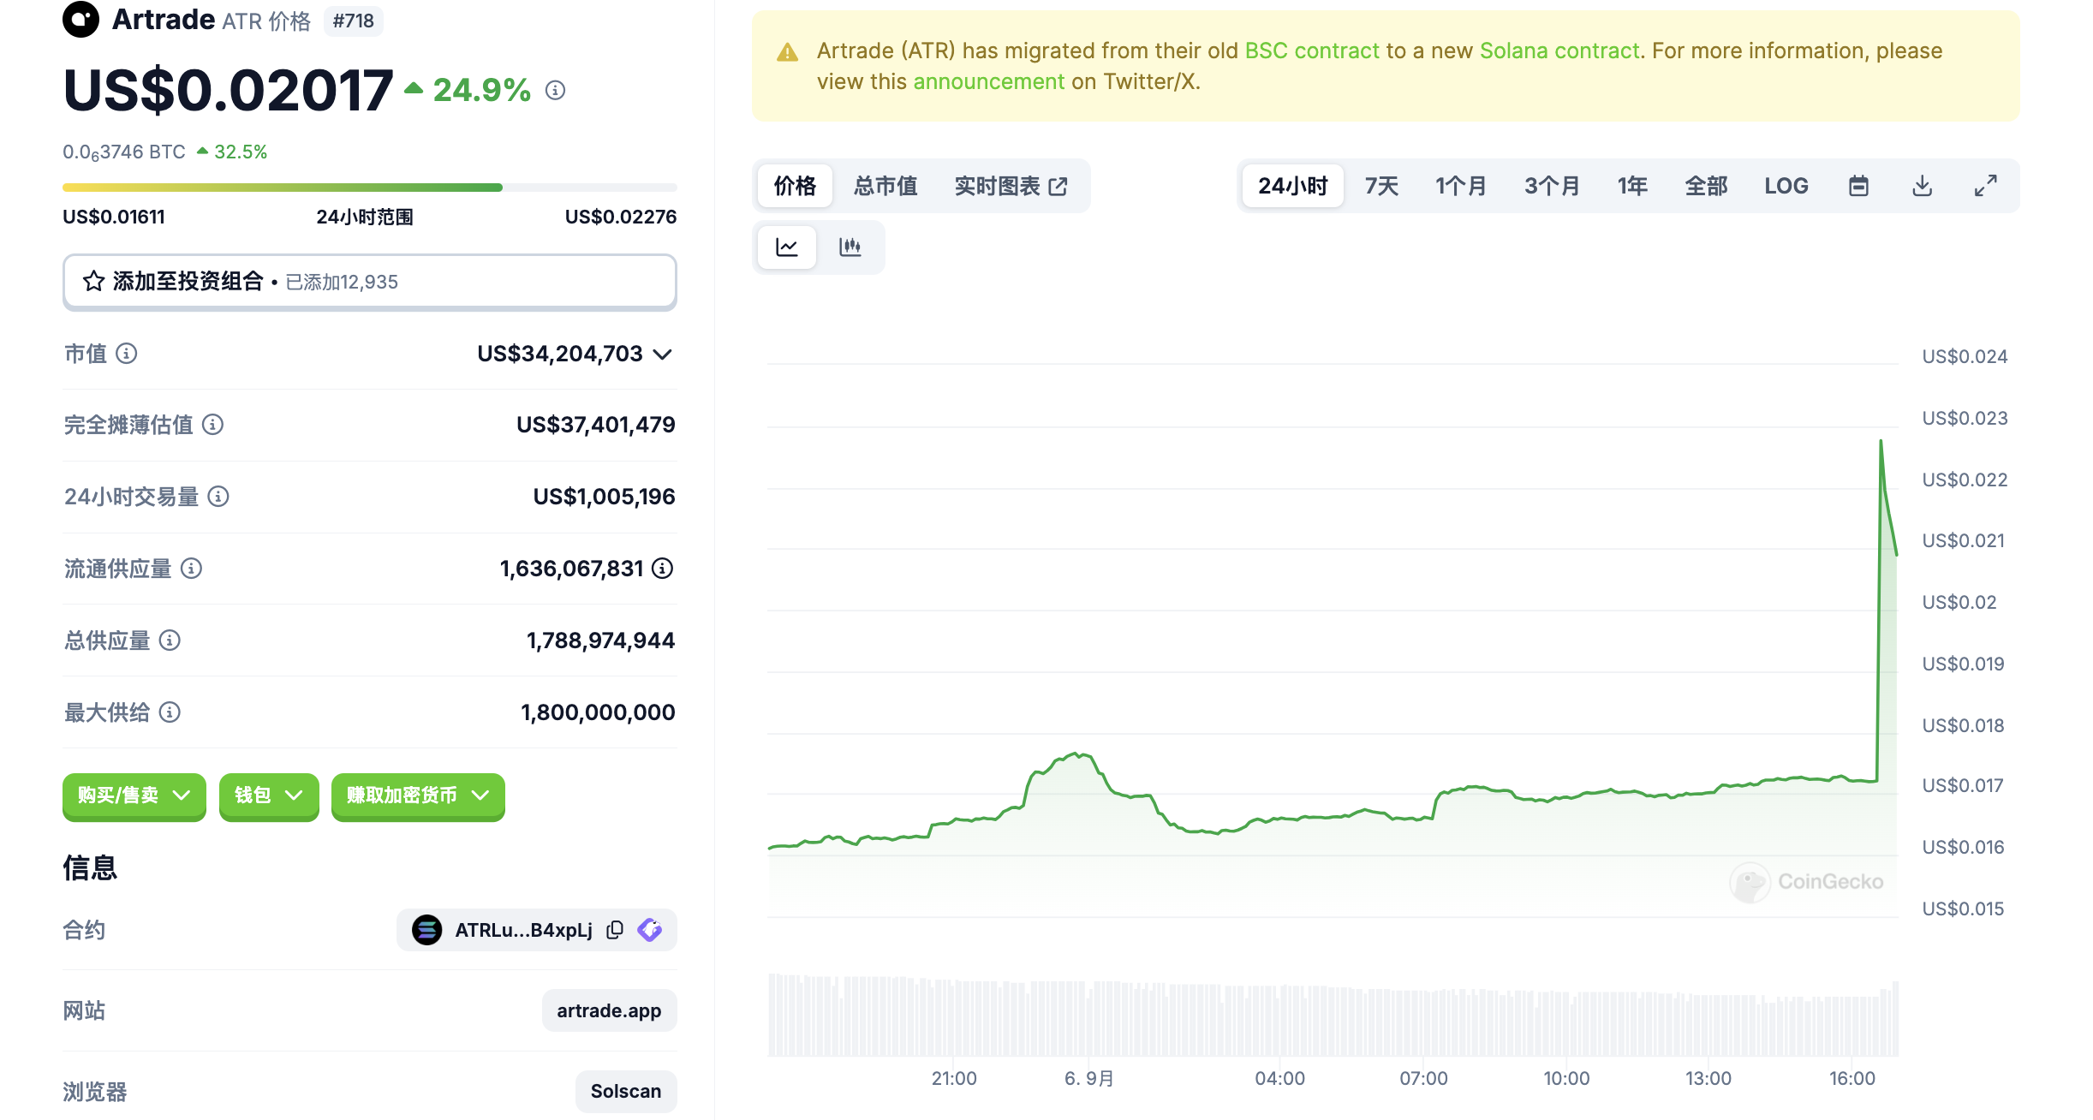This screenshot has height=1120, width=2093.
Task: Show info for 市值 market cap
Action: click(126, 354)
